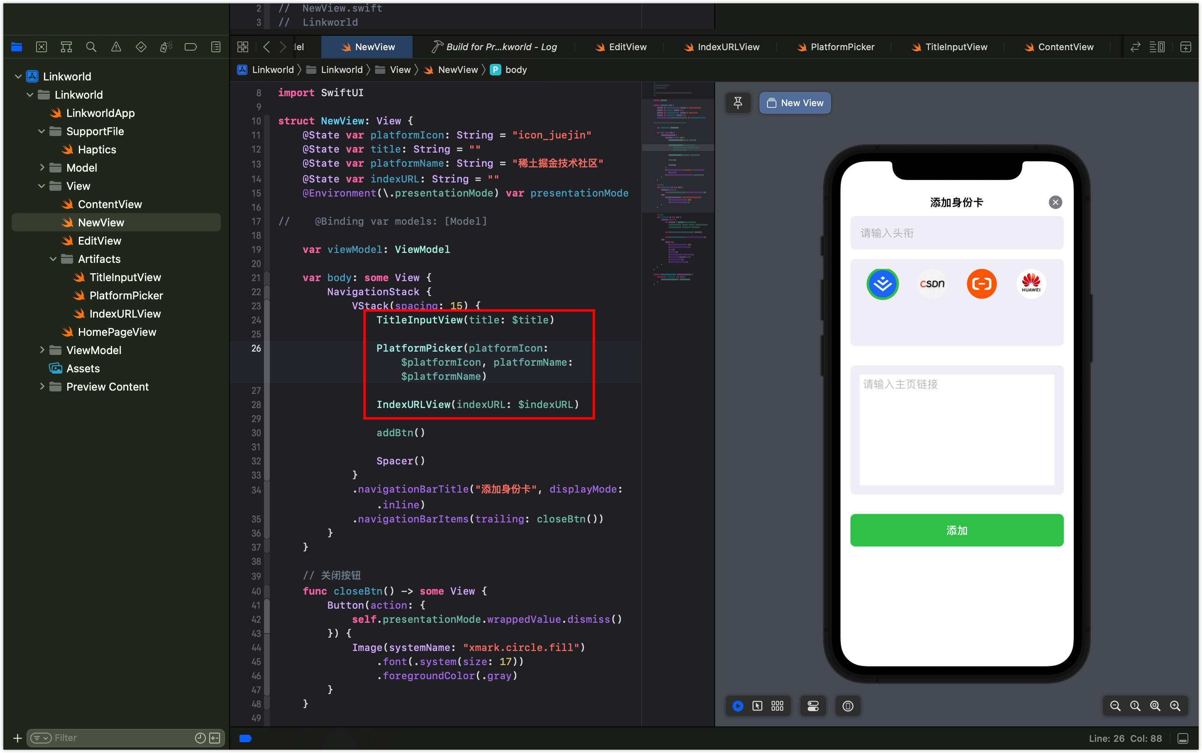Open the Find navigator magnifier icon
Viewport: 1202px width, 753px height.
[91, 47]
